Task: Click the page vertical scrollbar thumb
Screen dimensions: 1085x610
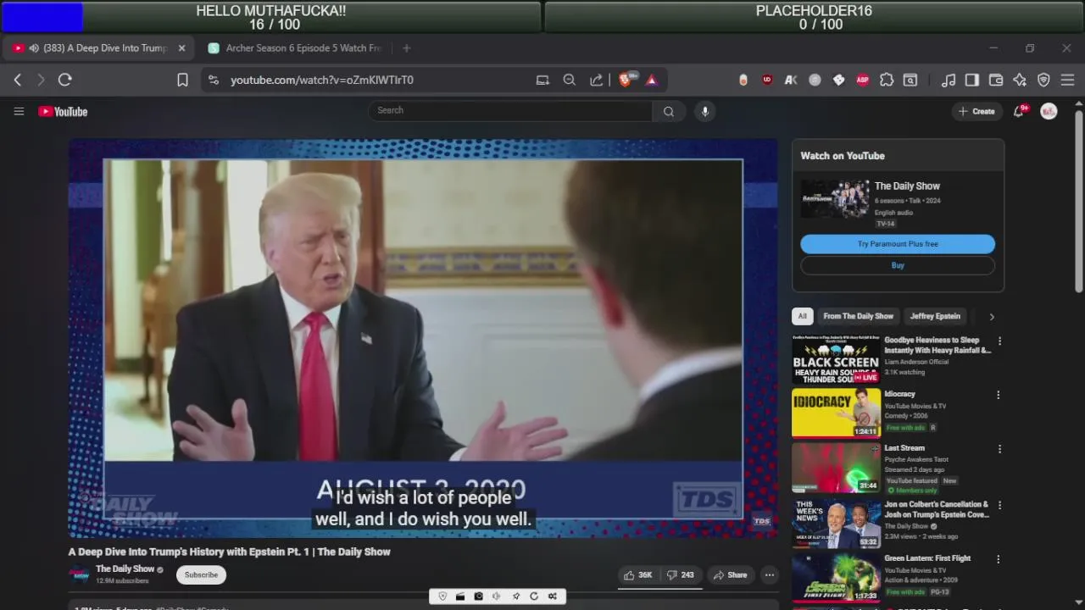Action: (x=1079, y=201)
